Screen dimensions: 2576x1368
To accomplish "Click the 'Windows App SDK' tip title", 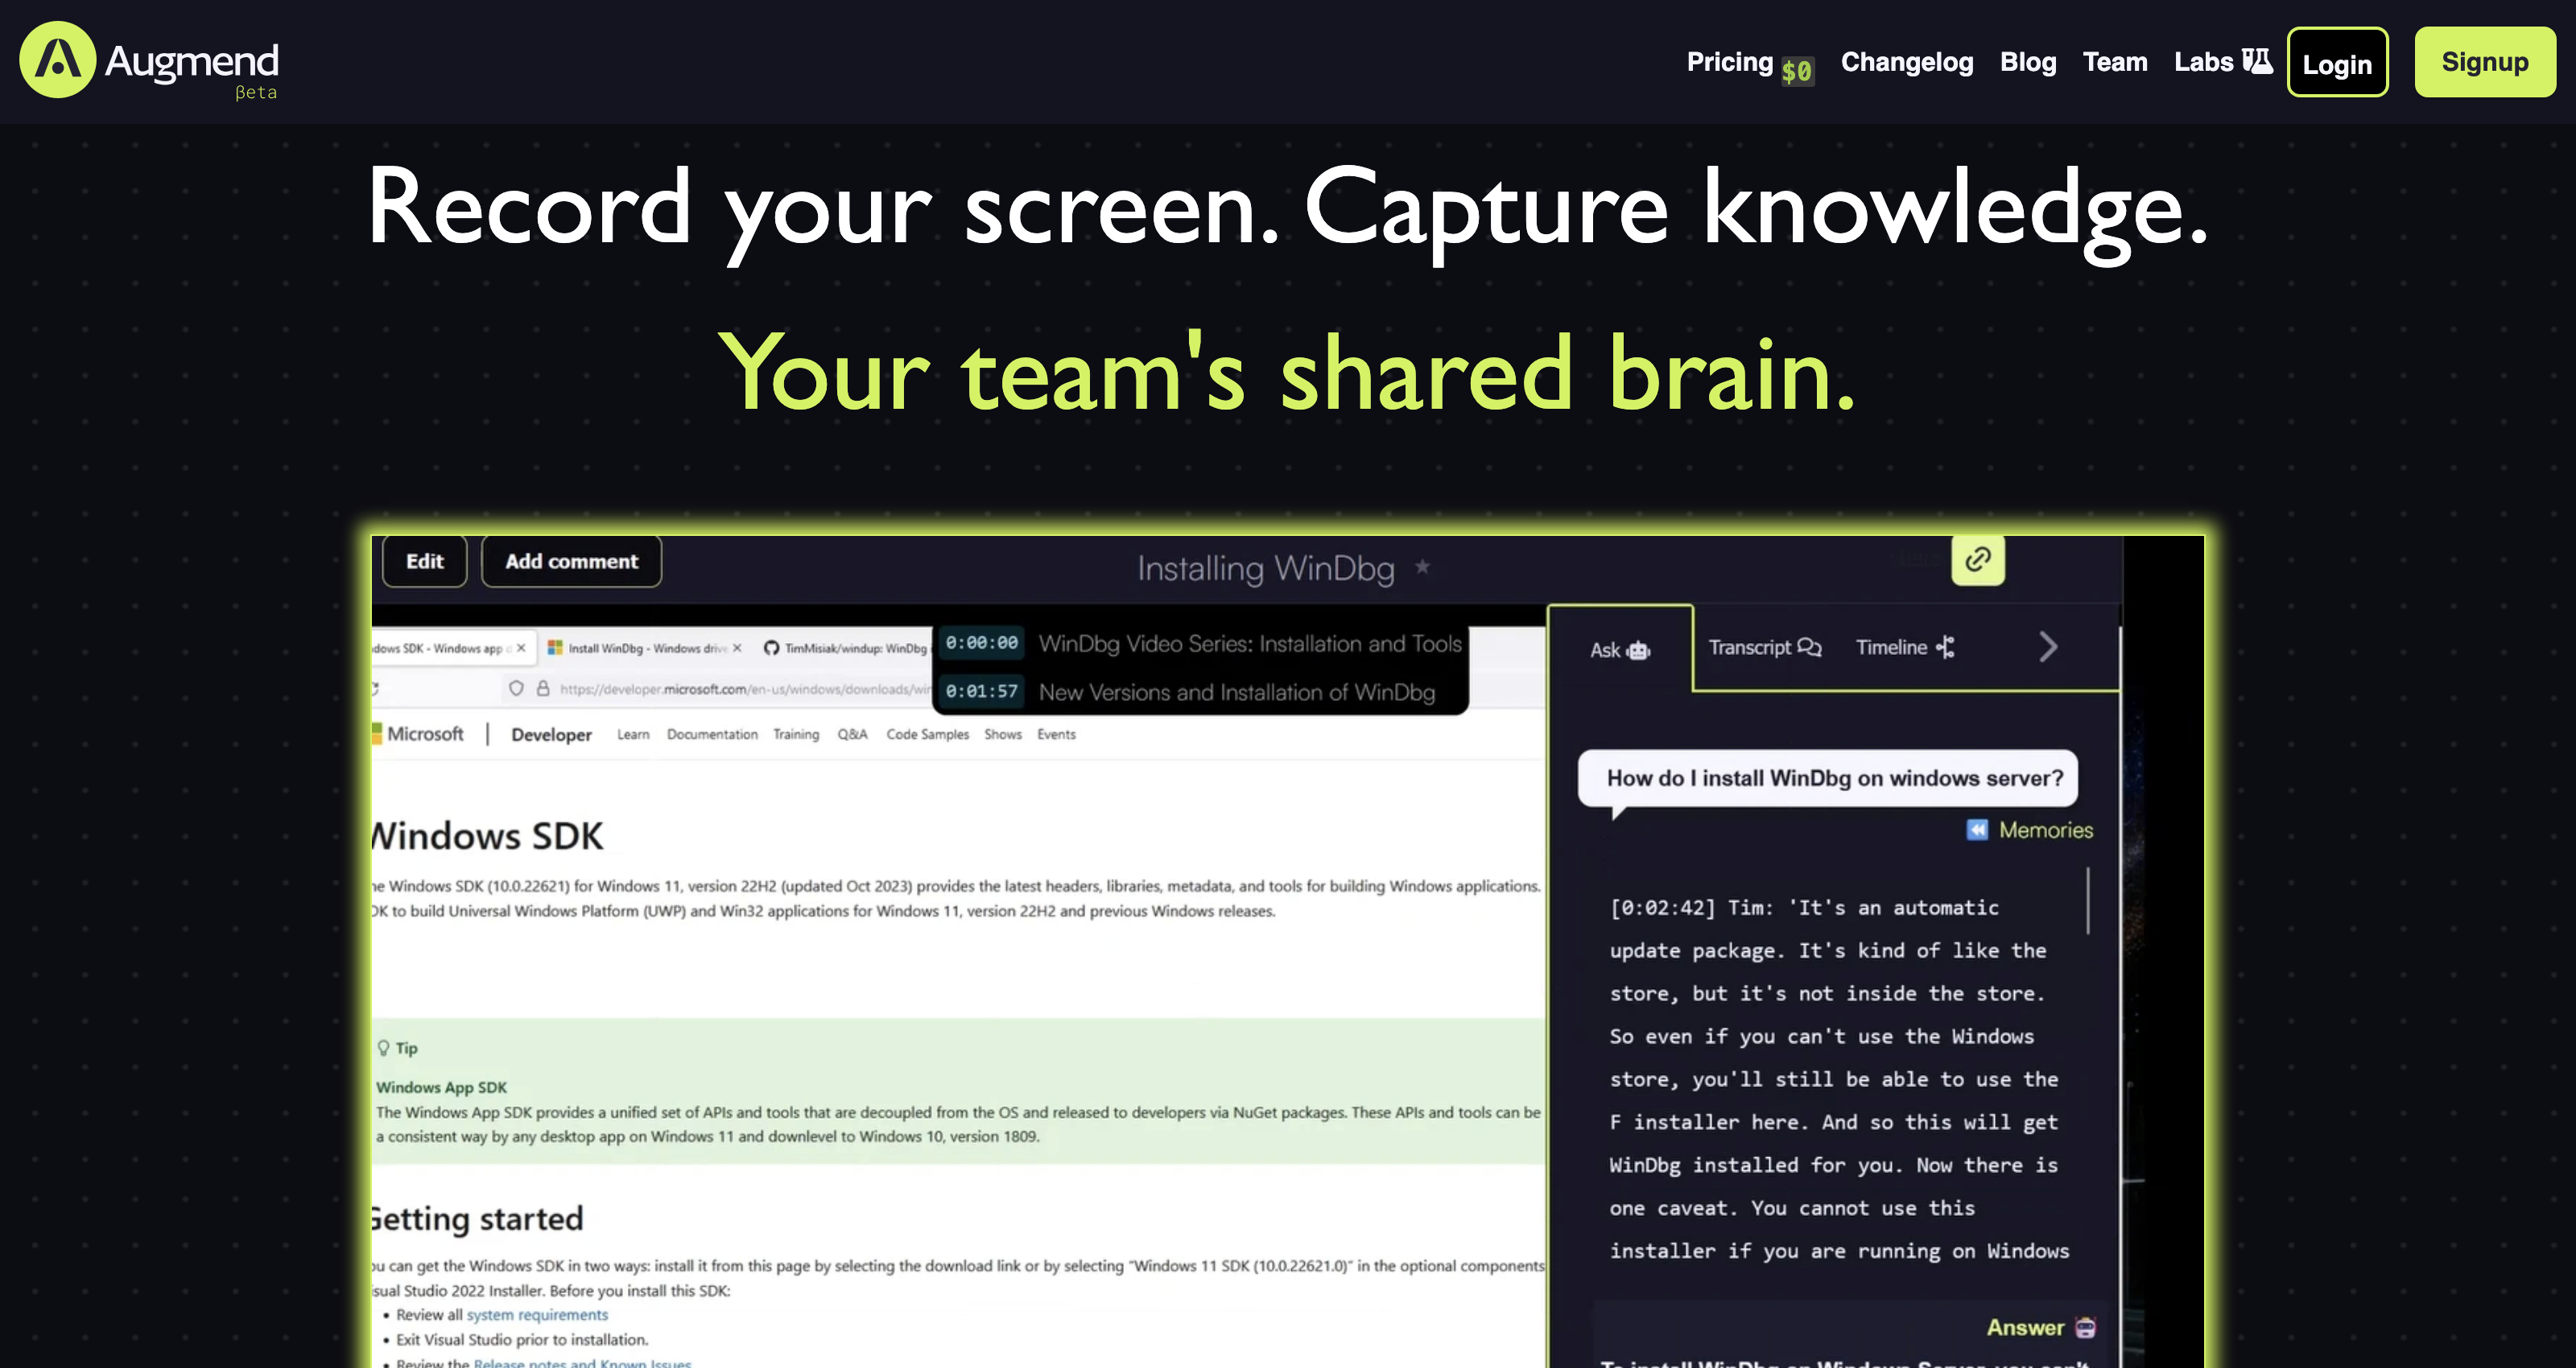I will click(441, 1087).
